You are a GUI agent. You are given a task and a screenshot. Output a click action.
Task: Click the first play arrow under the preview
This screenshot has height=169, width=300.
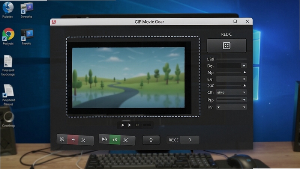pyautogui.click(x=123, y=125)
